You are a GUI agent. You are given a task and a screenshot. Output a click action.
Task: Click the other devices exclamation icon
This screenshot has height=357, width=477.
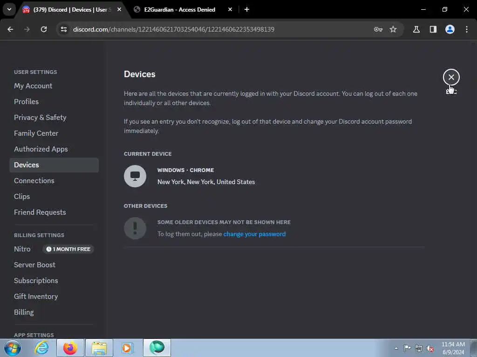pos(135,228)
